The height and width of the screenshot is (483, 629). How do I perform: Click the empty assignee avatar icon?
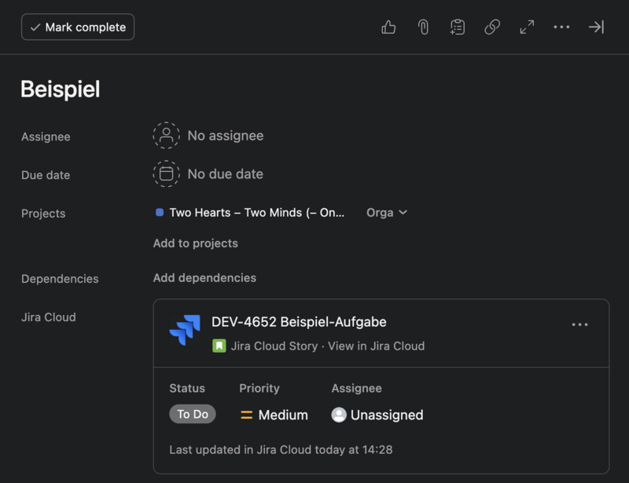[166, 136]
